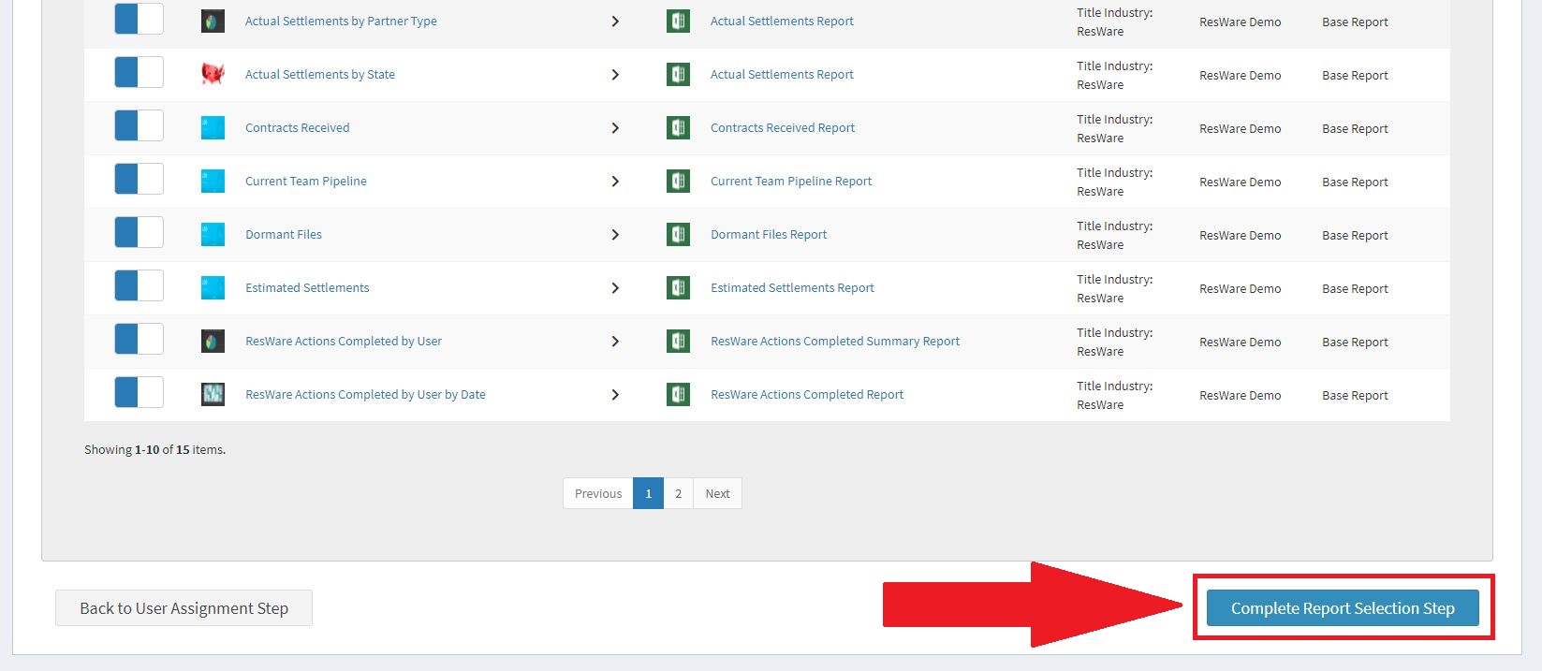Click the Actual Settlements by State map icon
The width and height of the screenshot is (1542, 671).
213,74
